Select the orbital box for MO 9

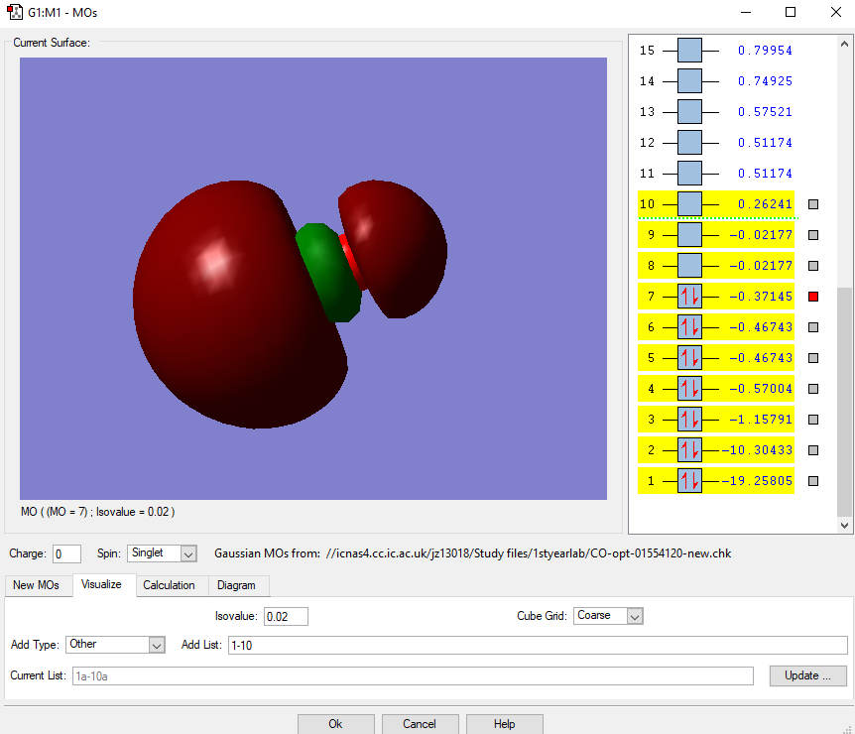(x=689, y=235)
